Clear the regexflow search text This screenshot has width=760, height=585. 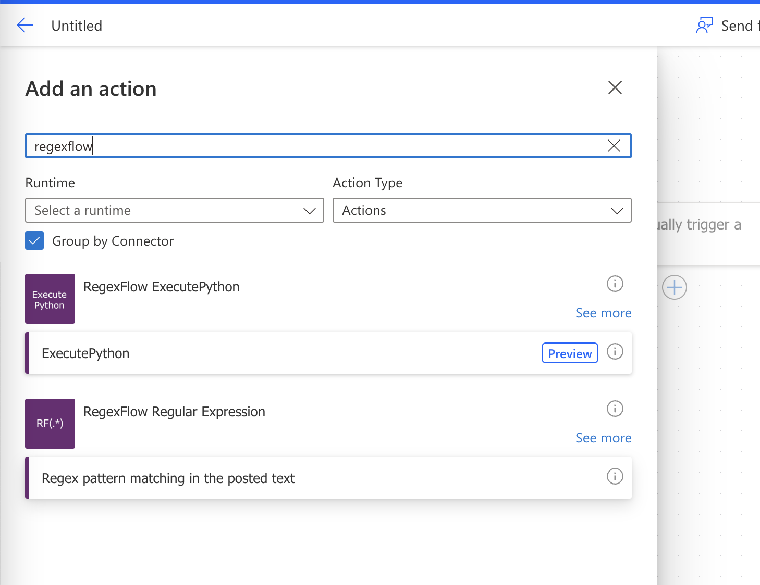614,146
